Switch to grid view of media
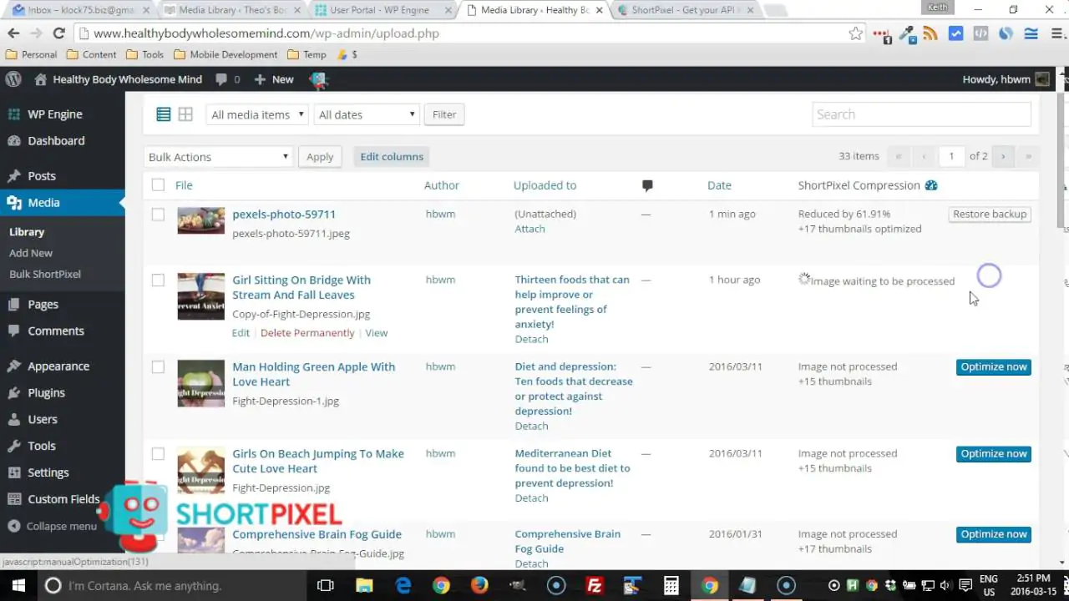Screen dimensions: 1069x601 pos(185,114)
